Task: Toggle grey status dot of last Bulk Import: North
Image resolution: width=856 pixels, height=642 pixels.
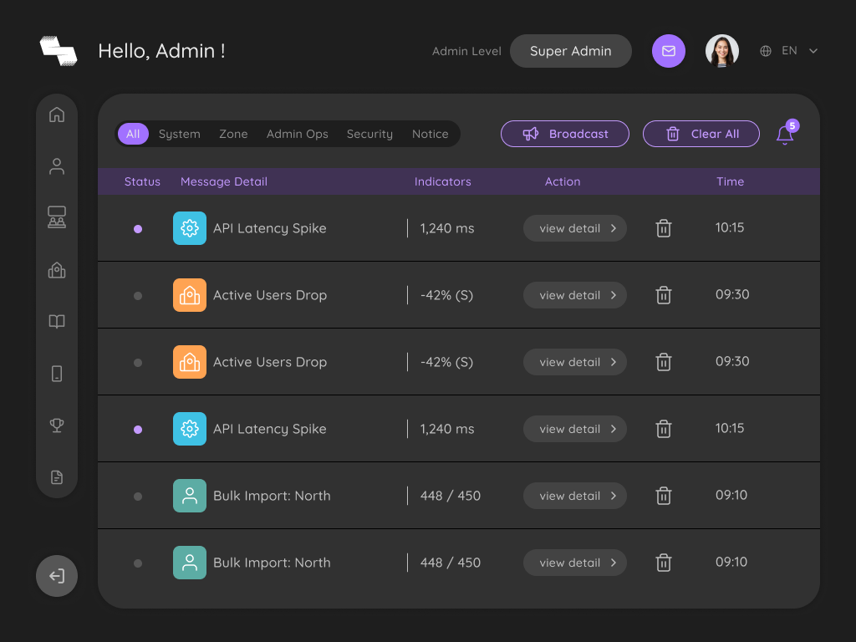Action: [138, 563]
